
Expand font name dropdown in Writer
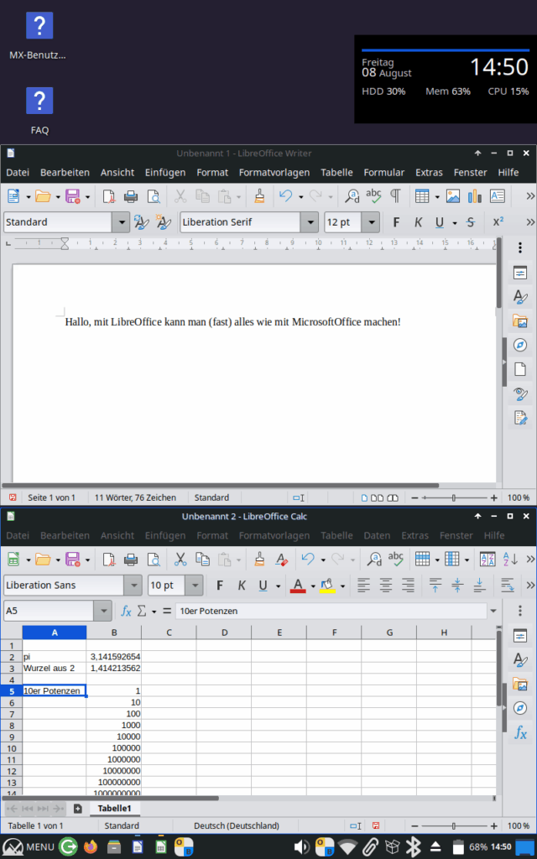[x=310, y=221]
